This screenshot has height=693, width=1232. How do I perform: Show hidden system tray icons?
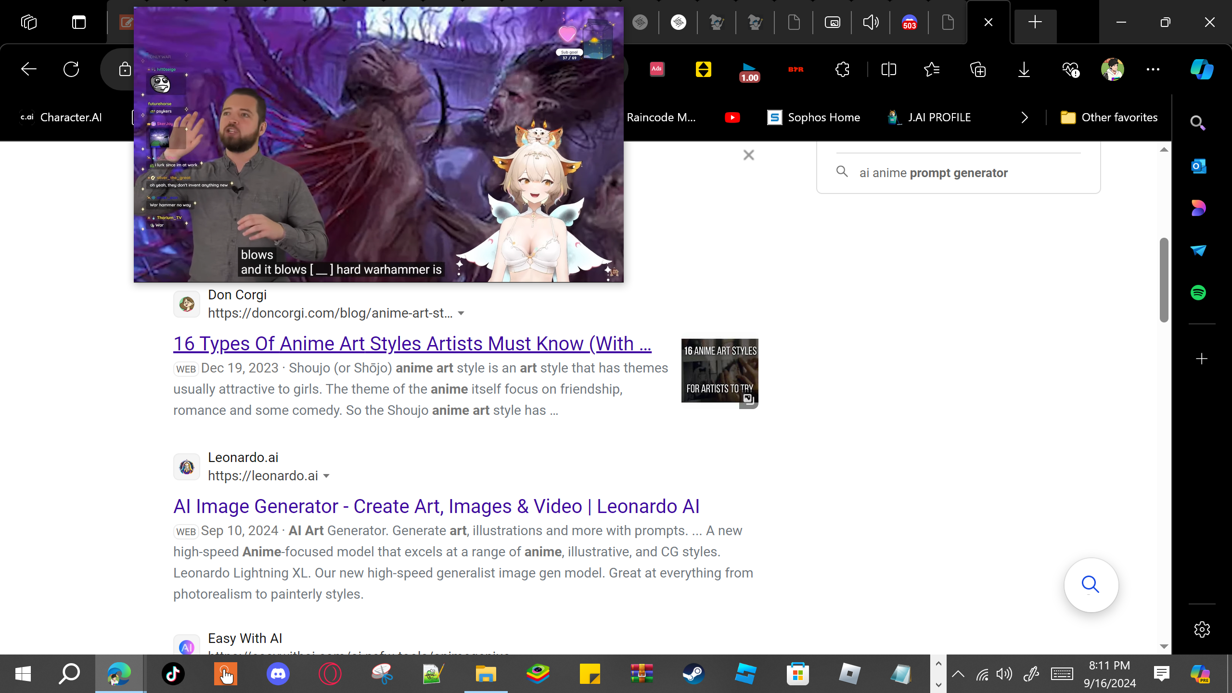pos(958,674)
